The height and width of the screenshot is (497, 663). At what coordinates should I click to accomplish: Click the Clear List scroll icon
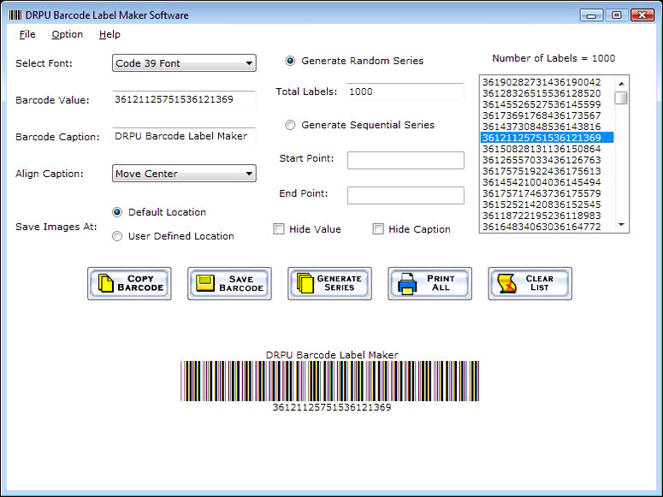tap(506, 283)
